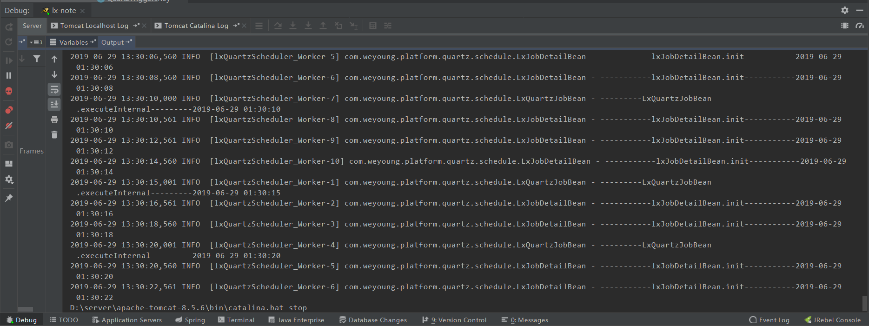Clear all console output with trash icon
The height and width of the screenshot is (326, 869).
[54, 135]
